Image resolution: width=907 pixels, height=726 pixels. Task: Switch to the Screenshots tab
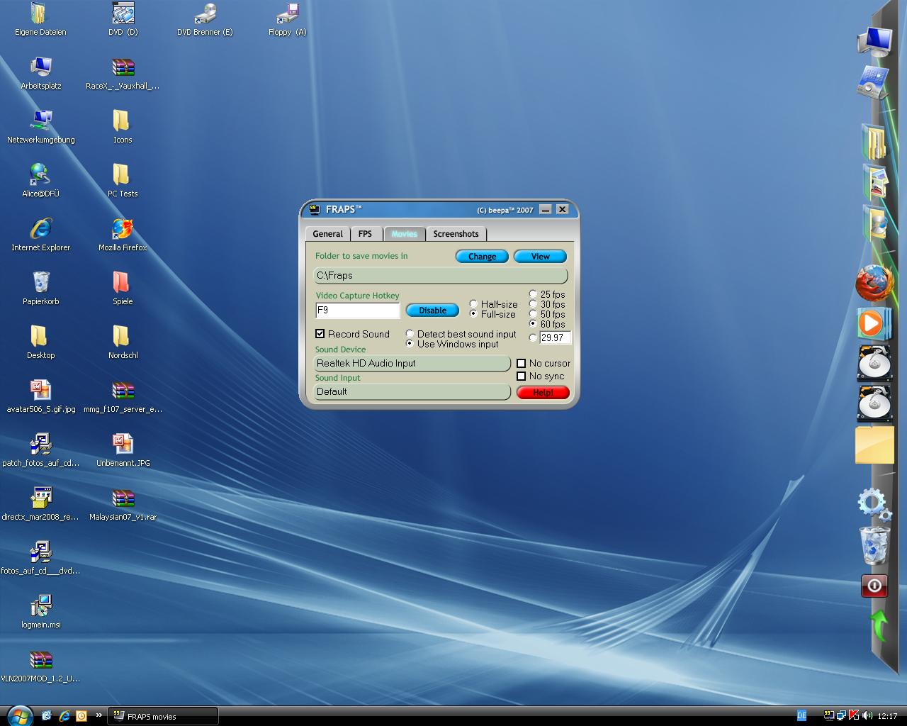(456, 234)
